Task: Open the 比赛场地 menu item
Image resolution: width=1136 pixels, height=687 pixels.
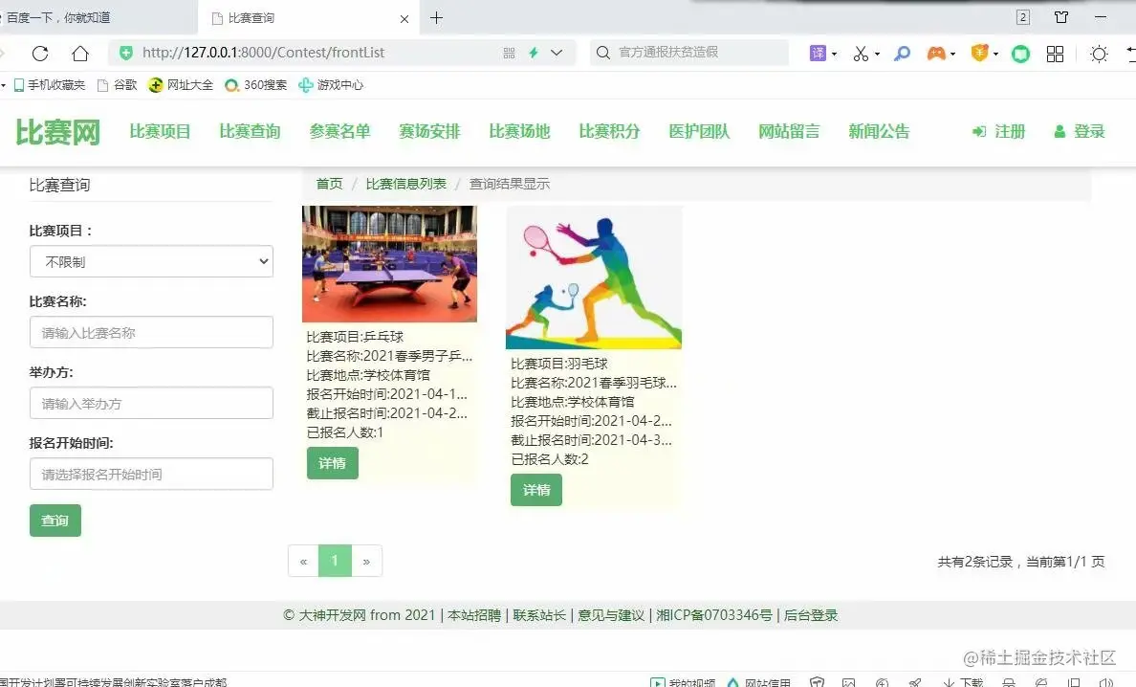Action: point(519,131)
